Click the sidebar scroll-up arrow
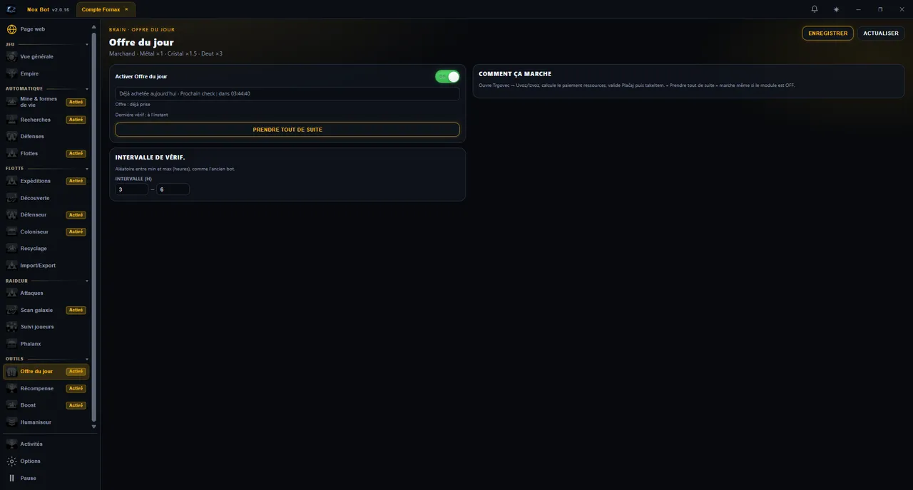 coord(93,27)
